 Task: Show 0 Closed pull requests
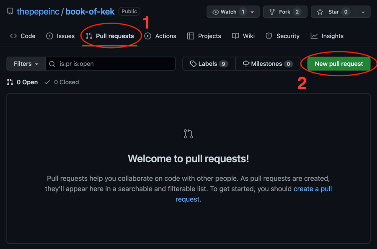click(62, 82)
